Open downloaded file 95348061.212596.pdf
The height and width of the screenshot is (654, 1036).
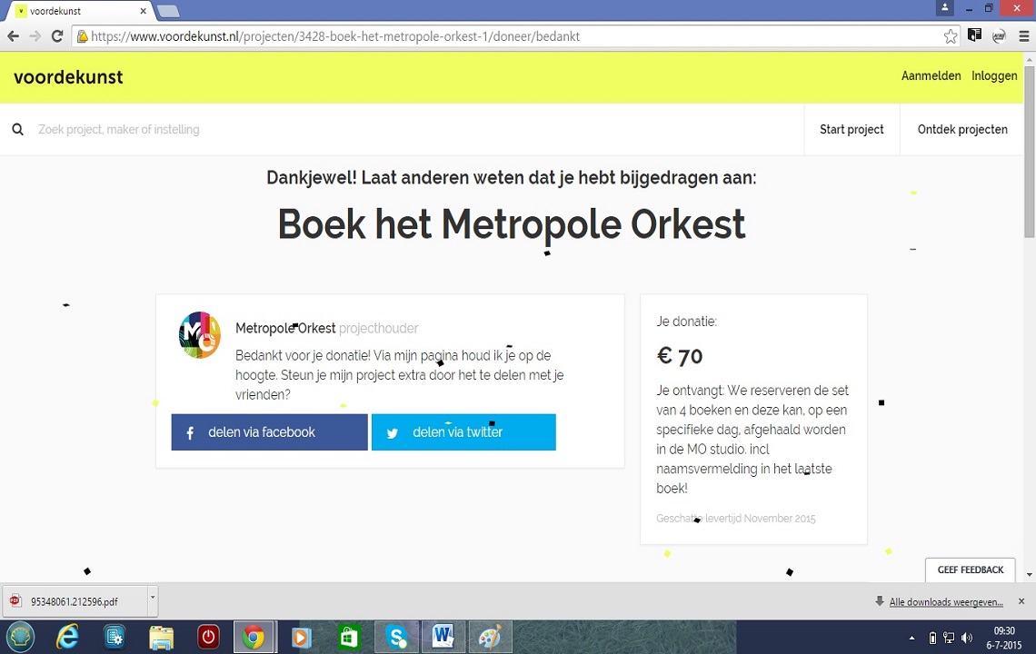[x=74, y=602]
